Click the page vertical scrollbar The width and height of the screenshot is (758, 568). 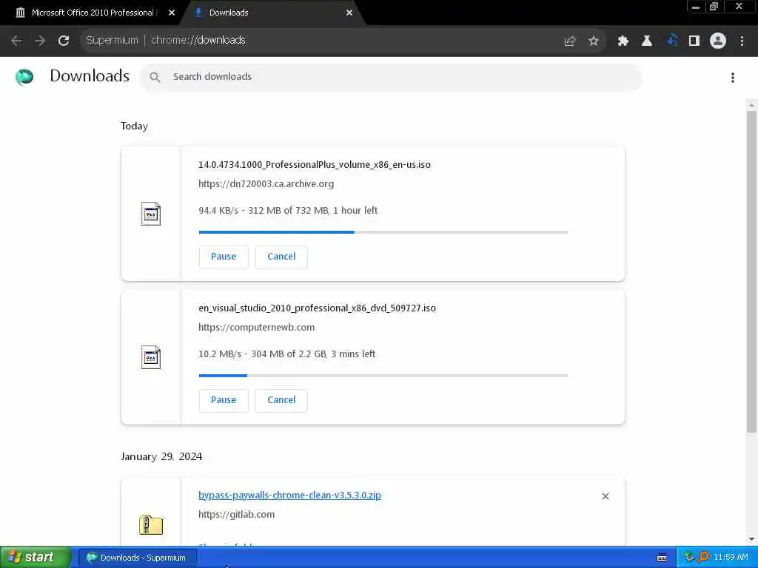pyautogui.click(x=752, y=271)
